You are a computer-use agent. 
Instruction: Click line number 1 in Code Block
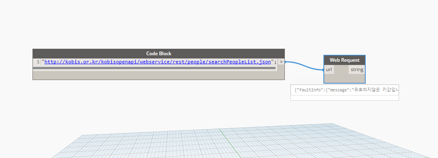pos(38,62)
